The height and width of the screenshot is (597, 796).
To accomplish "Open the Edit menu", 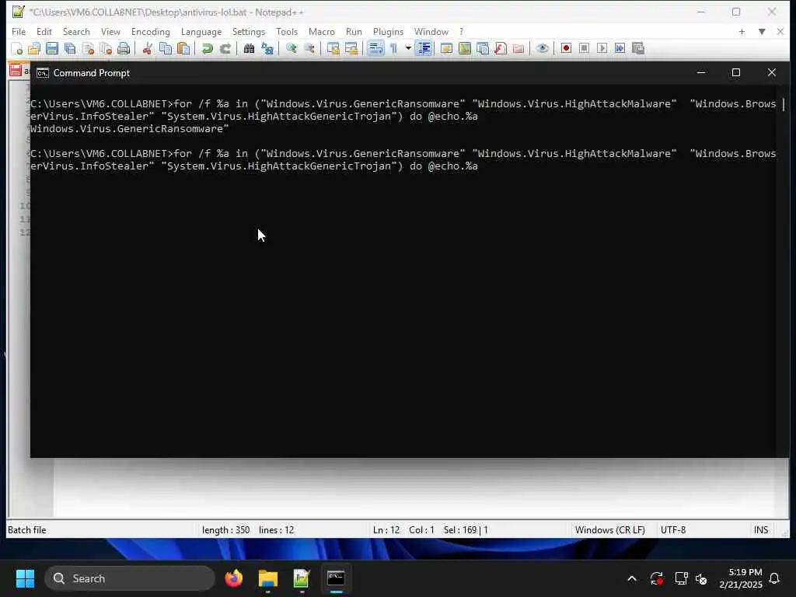I will 44,31.
